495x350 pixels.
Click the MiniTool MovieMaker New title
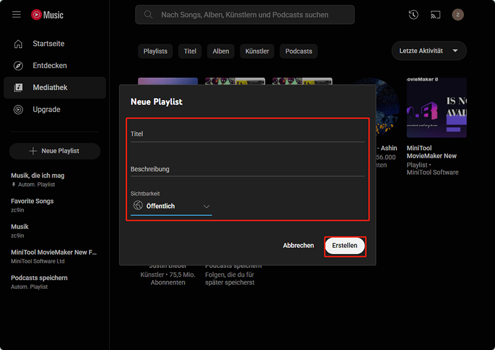point(432,152)
